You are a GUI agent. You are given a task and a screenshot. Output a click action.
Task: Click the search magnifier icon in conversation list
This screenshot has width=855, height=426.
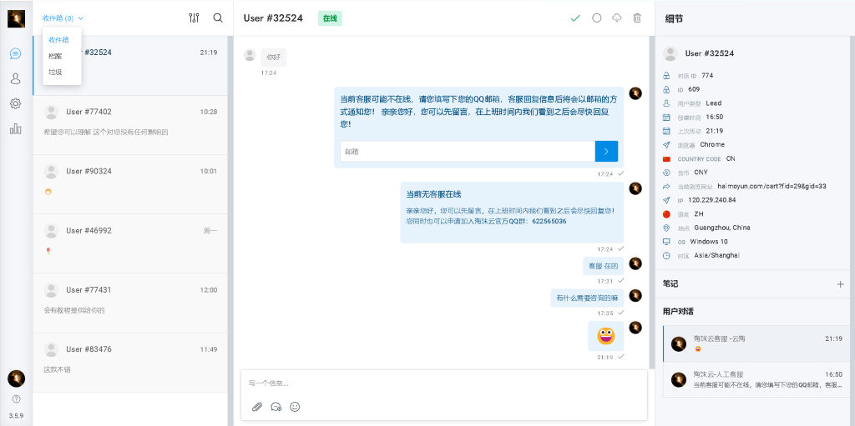[218, 18]
